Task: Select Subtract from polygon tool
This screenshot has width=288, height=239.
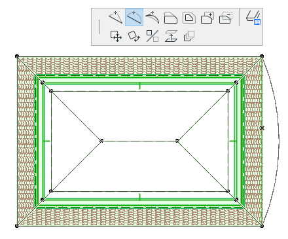Action: point(226,18)
